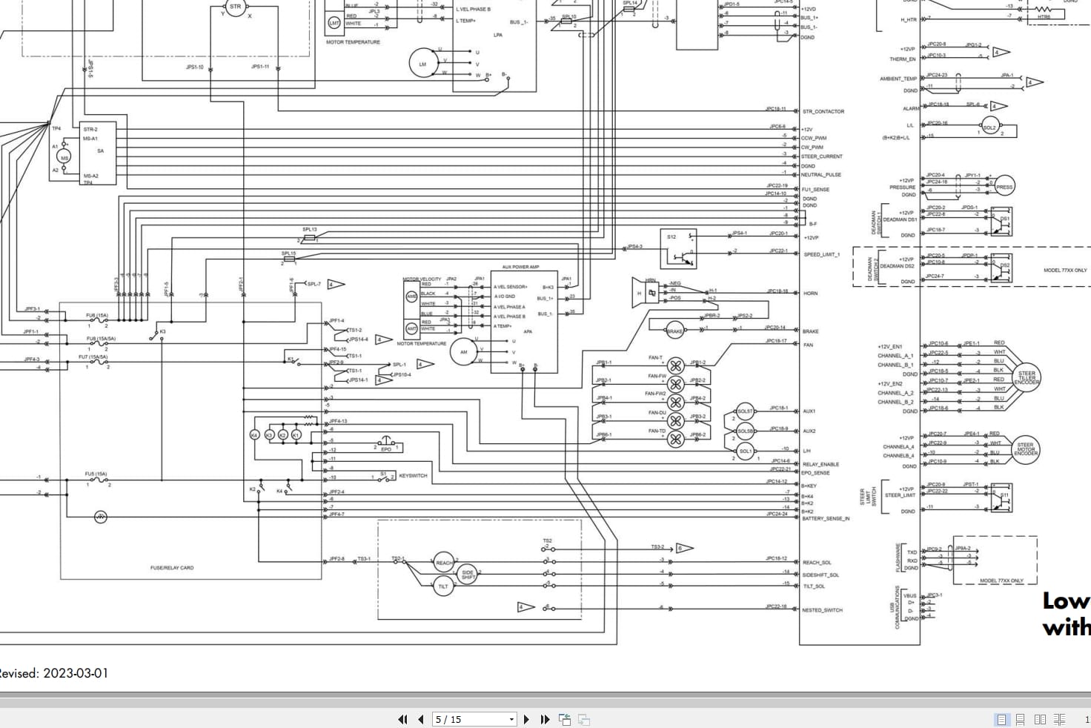Open the page number dropdown list
The width and height of the screenshot is (1091, 728).
pyautogui.click(x=510, y=719)
